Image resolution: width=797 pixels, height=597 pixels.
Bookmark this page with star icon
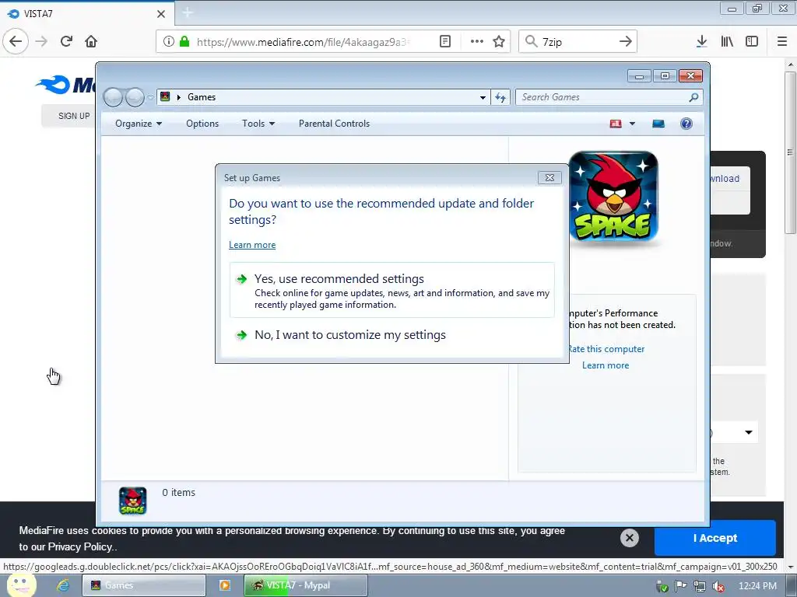click(x=499, y=42)
